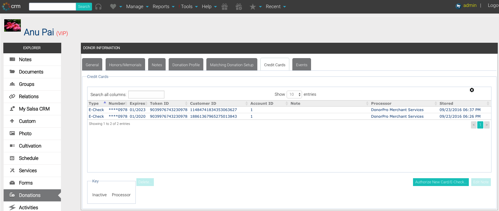Open the Tools dropdown menu
499x211 pixels.
point(189,7)
